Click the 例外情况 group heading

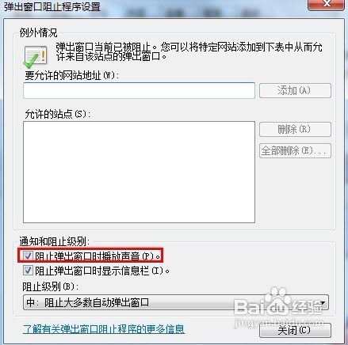[x=38, y=32]
